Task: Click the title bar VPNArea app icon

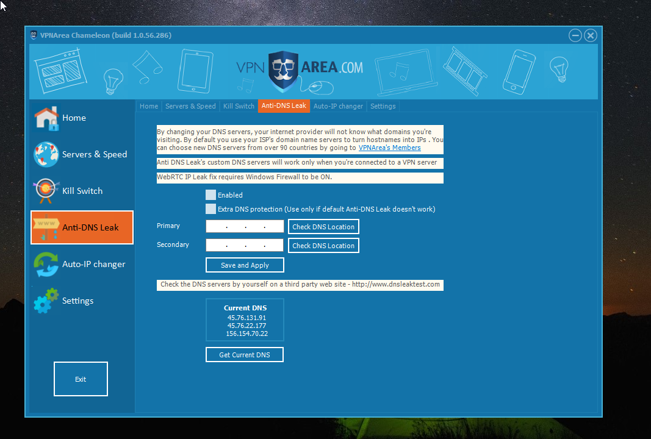Action: pos(34,35)
